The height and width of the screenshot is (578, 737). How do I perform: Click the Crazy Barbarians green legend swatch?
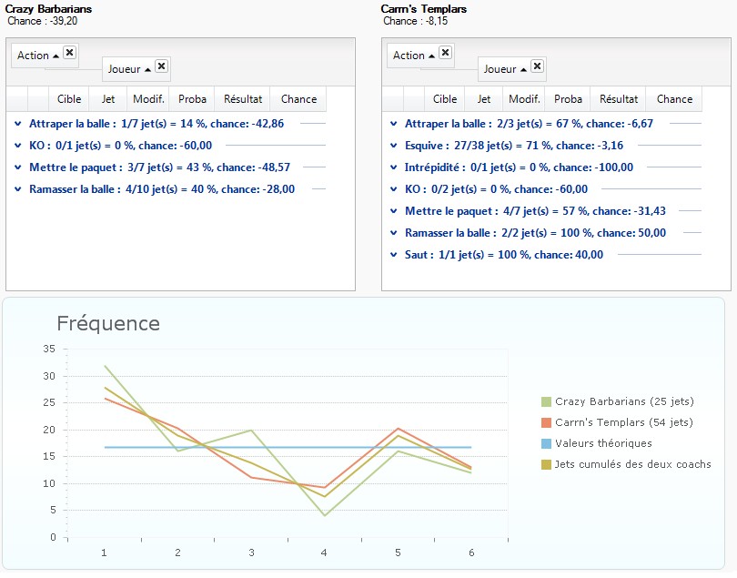coord(546,401)
